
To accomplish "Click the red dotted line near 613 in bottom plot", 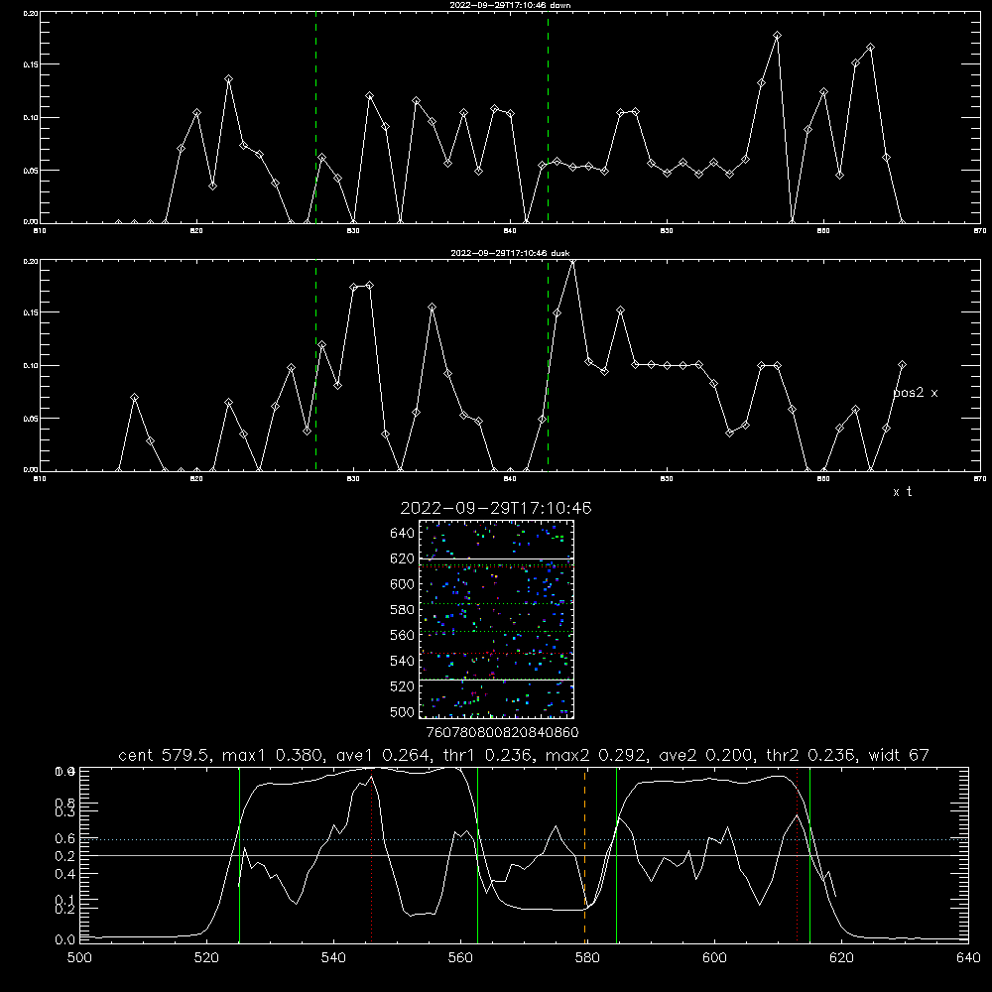I will [798, 855].
